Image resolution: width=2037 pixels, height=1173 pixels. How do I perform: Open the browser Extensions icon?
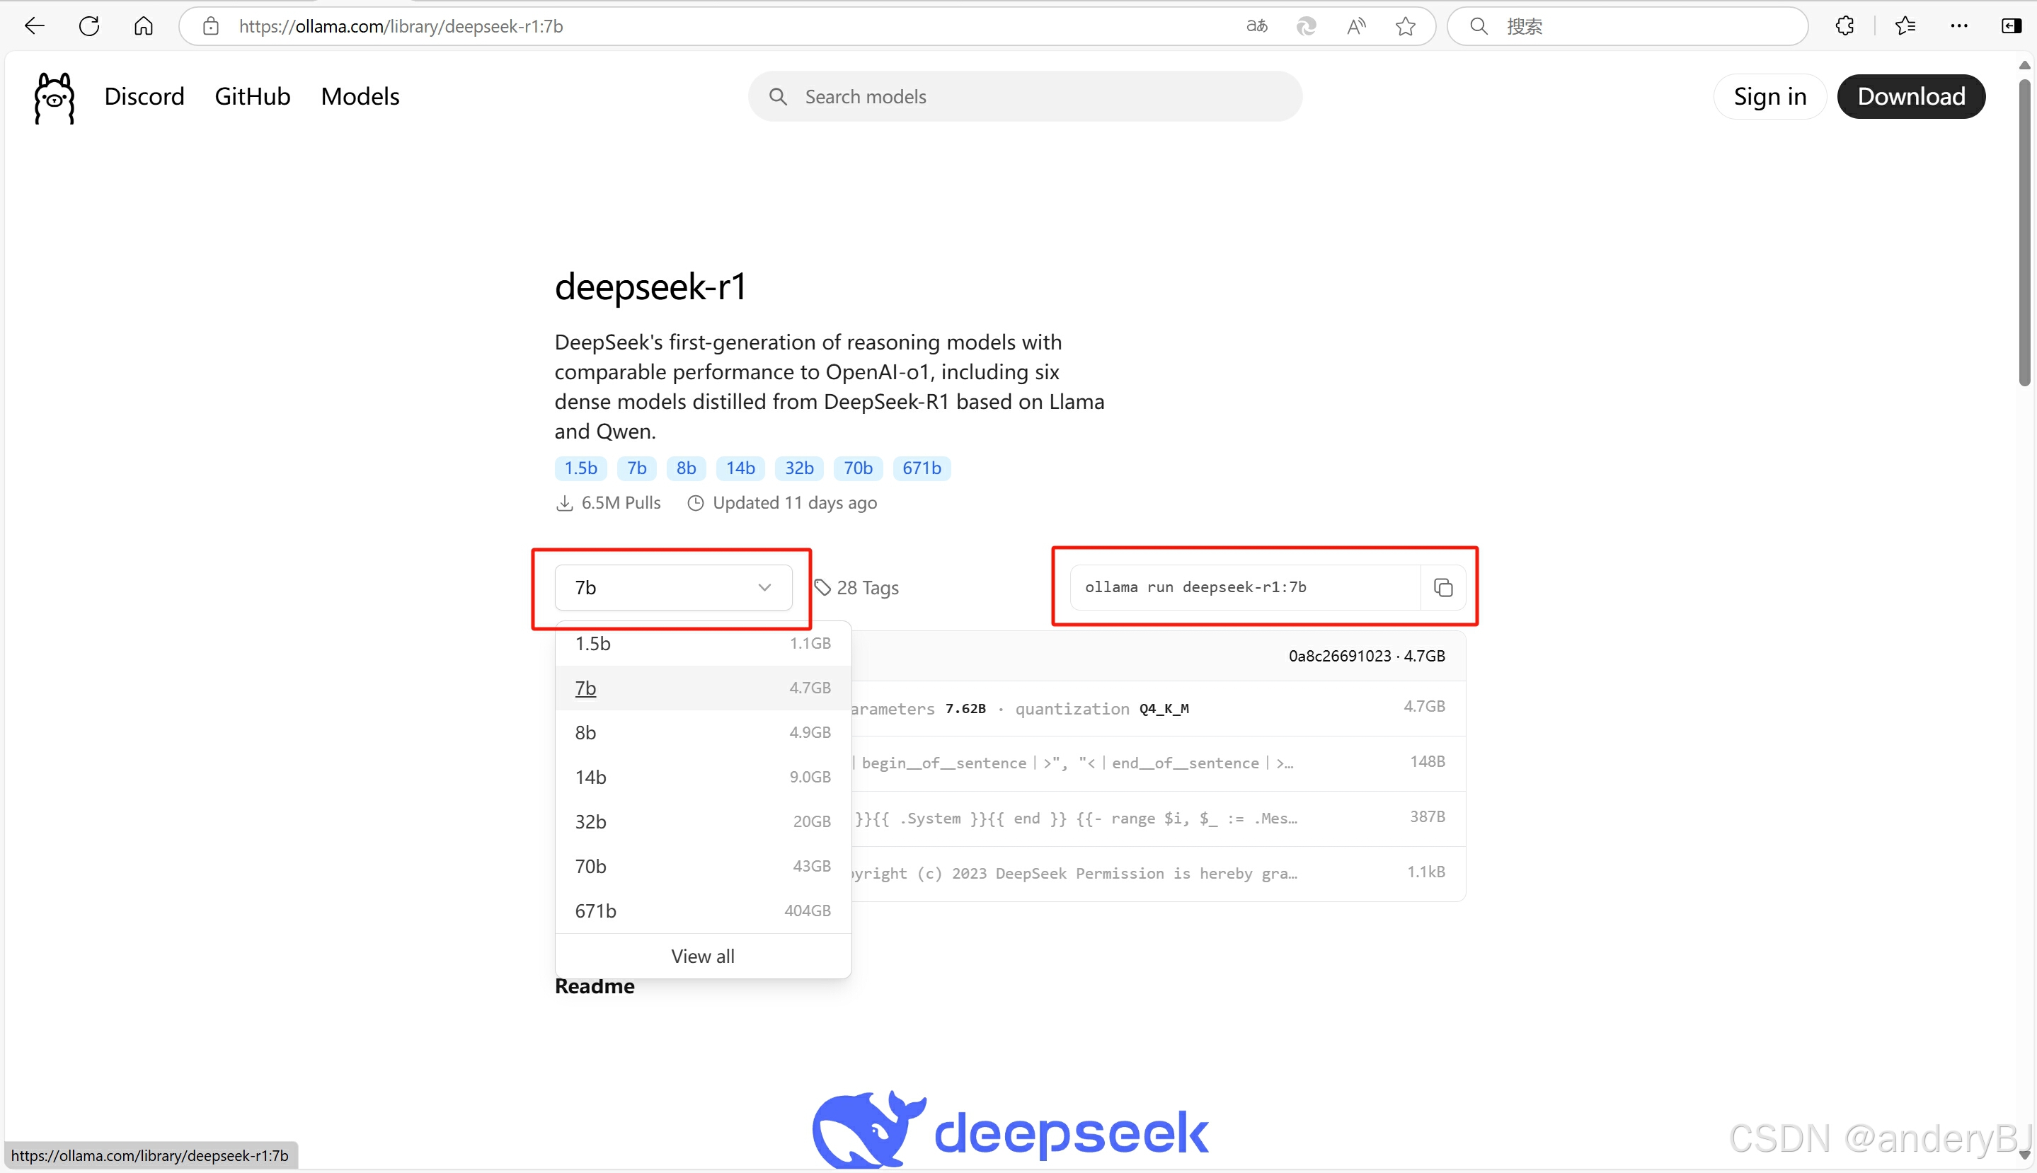(1845, 25)
